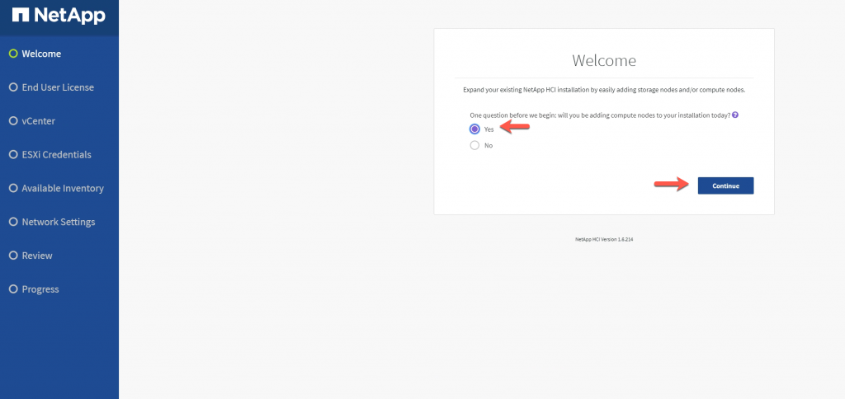Click the NetApp HCI Version 1.6.214 text
Screen dimensions: 845x399
(603, 239)
